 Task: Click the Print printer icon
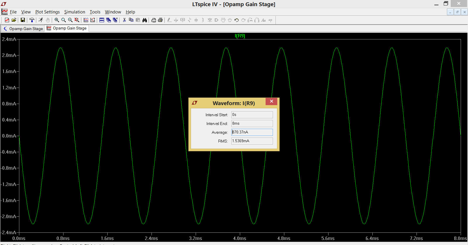click(x=160, y=20)
